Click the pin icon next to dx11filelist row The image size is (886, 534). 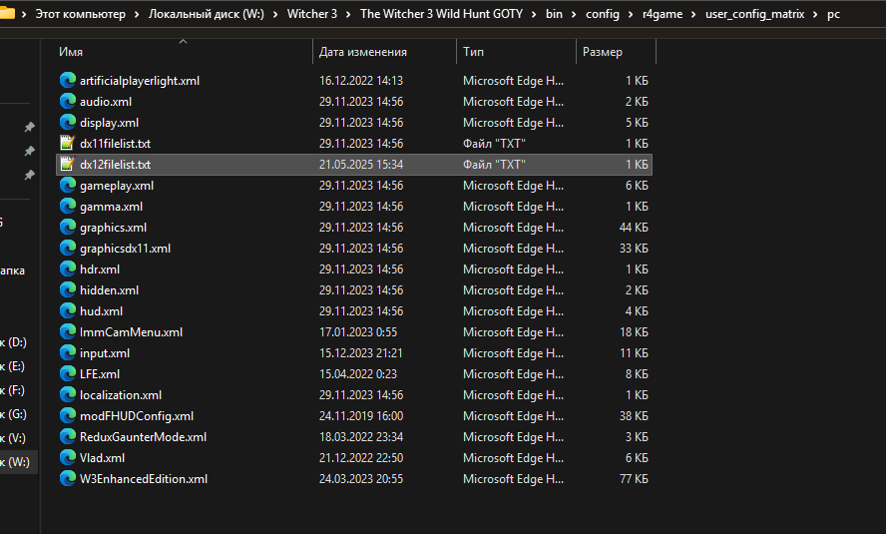coord(29,151)
